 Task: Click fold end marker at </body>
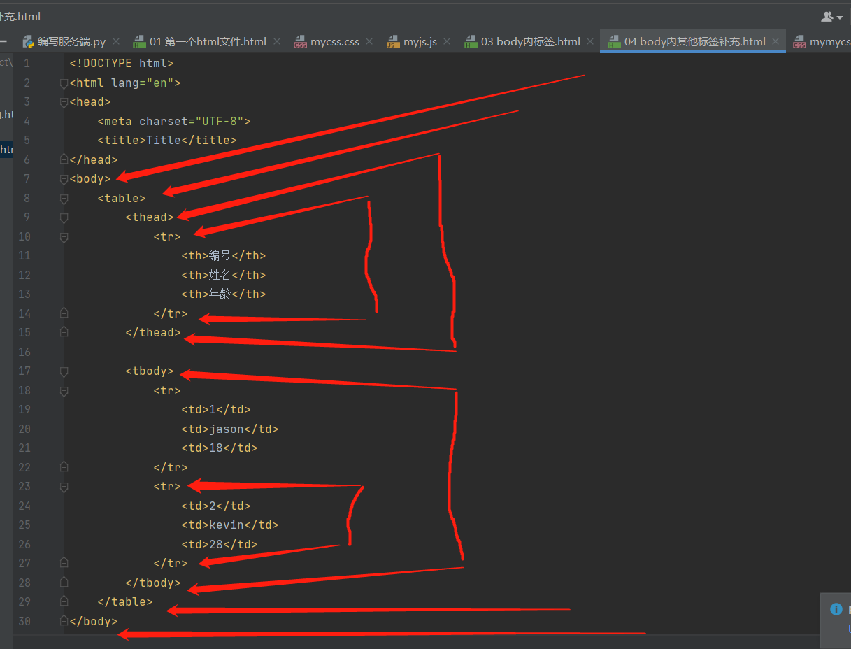point(64,621)
